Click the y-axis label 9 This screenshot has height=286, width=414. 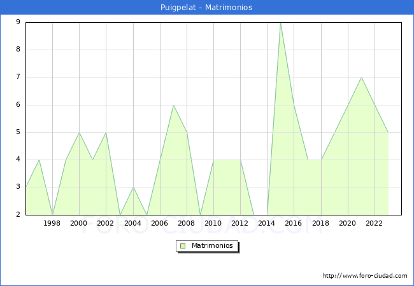18,22
